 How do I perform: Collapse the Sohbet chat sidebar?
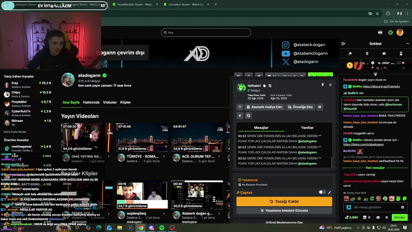click(x=343, y=44)
